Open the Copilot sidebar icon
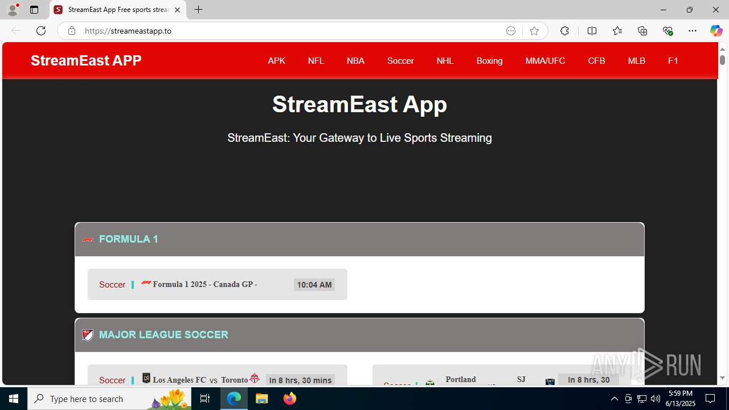 [716, 31]
